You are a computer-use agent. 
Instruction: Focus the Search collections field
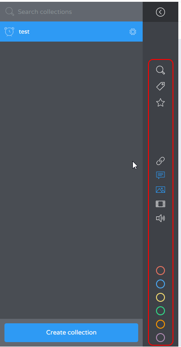(x=71, y=12)
